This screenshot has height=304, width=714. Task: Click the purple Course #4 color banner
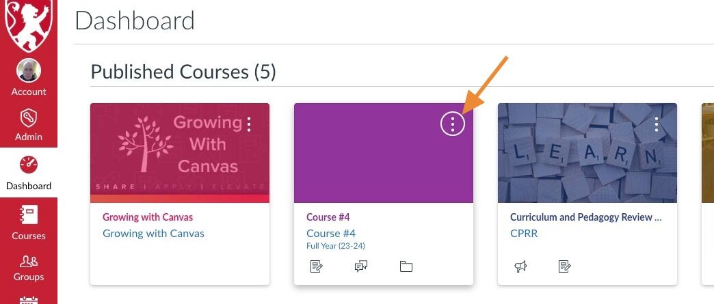tap(384, 153)
